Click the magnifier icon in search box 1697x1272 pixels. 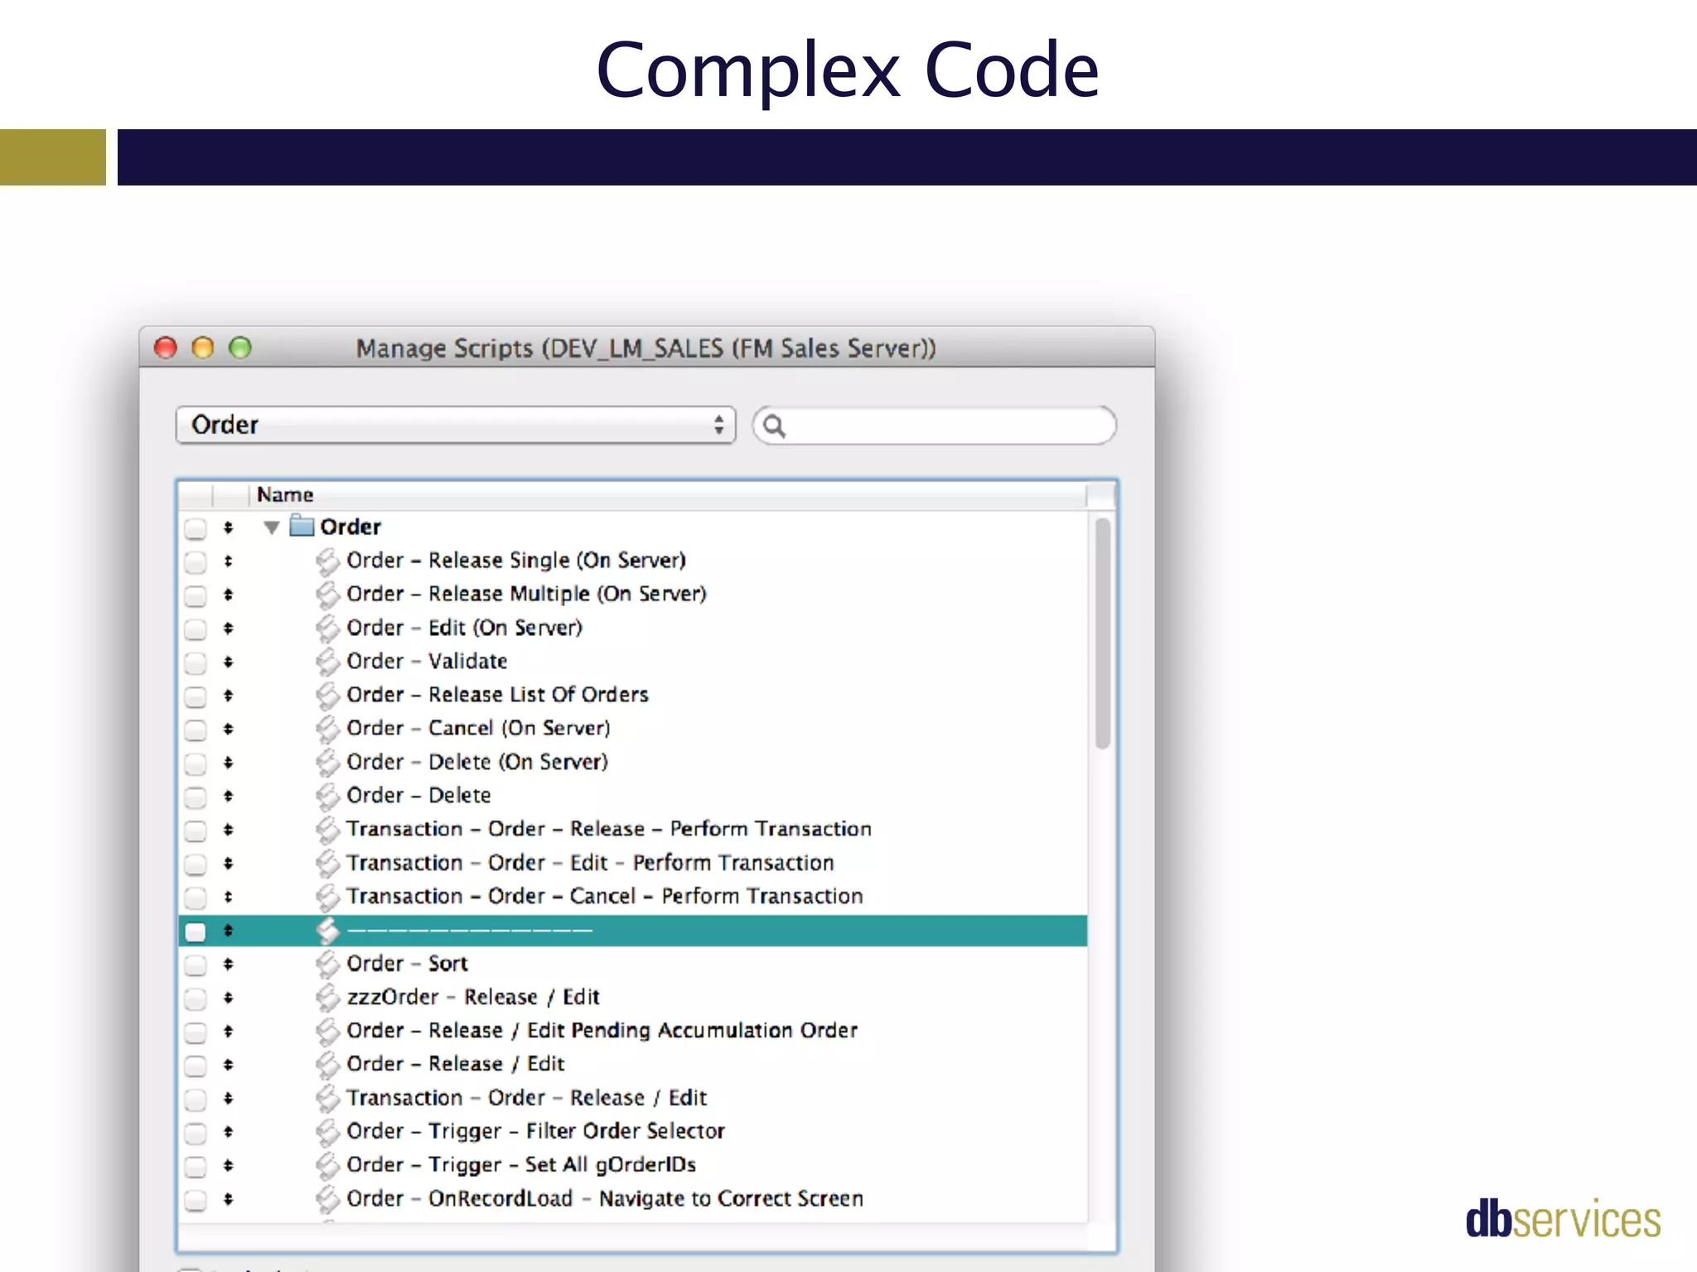tap(774, 426)
